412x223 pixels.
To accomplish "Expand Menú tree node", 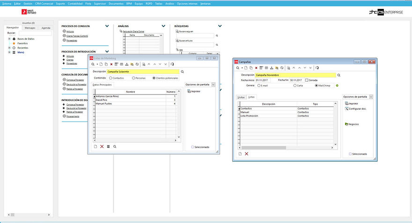I will click(9, 52).
